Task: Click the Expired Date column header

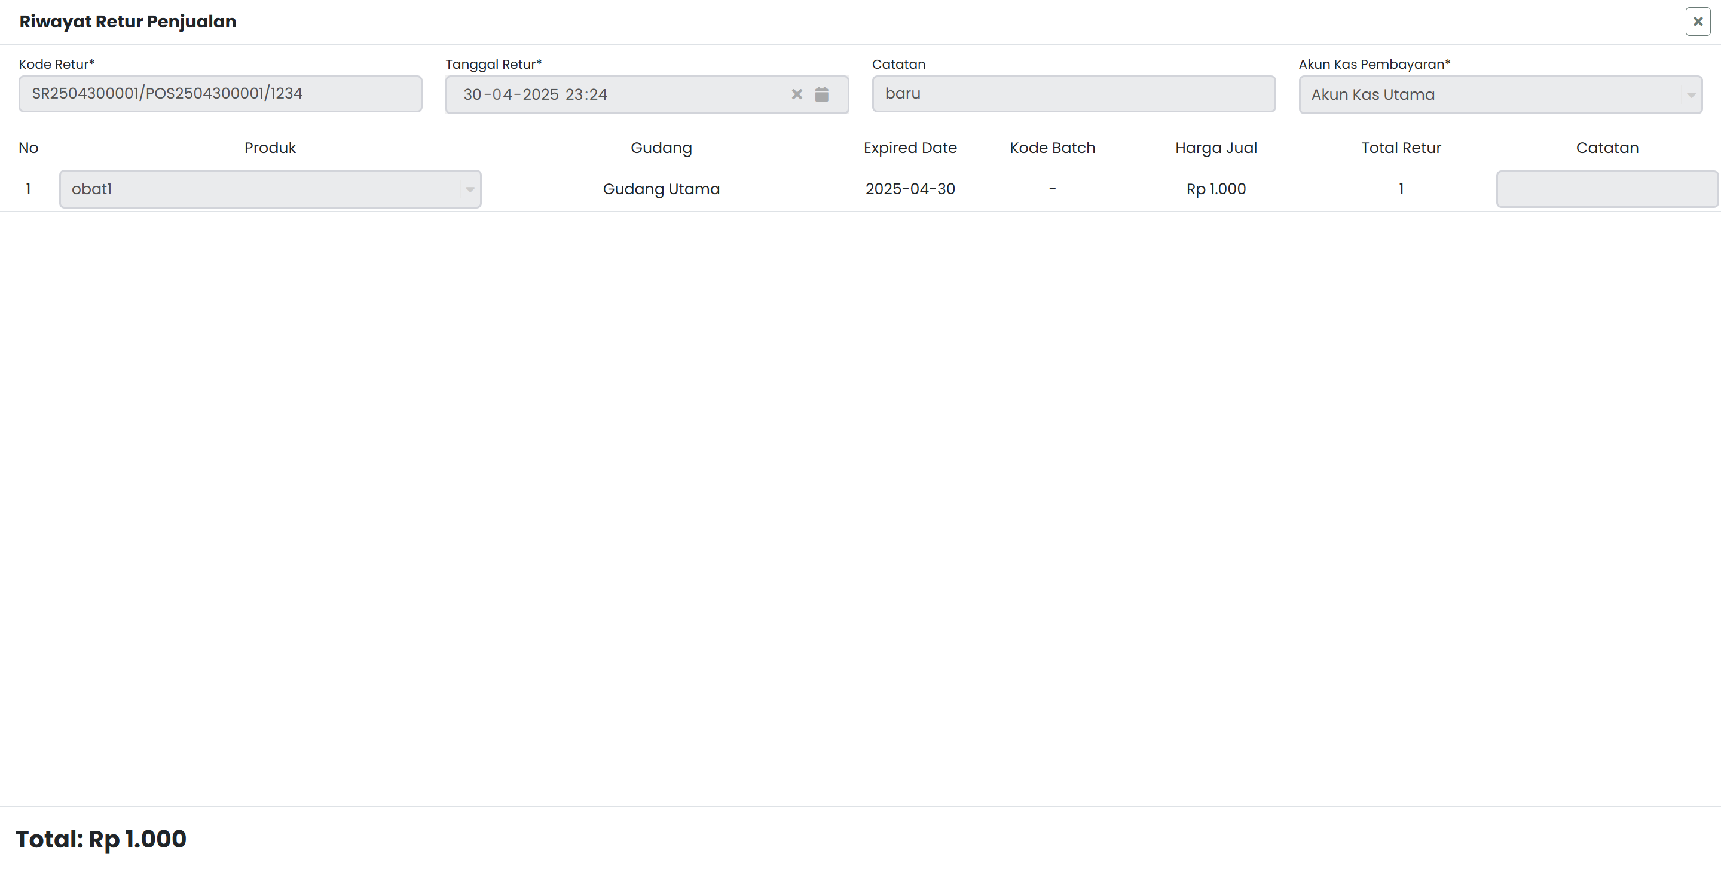Action: [x=910, y=148]
